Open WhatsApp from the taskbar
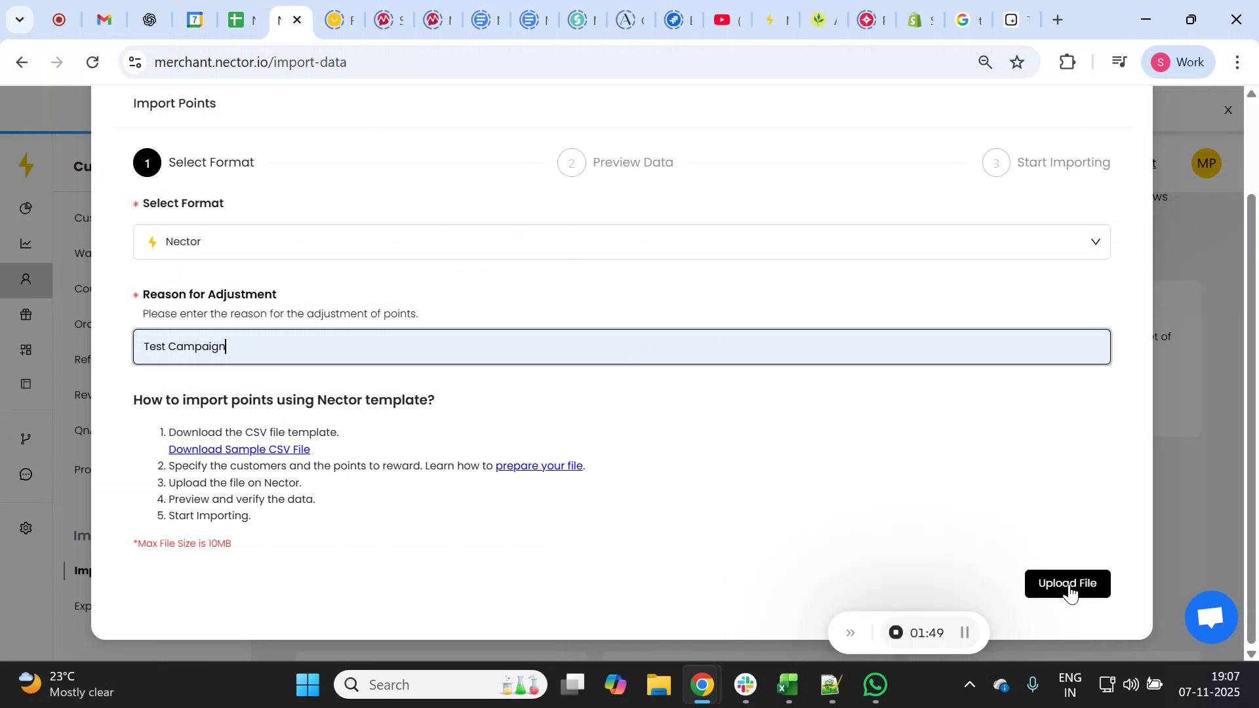Screen dimensions: 1259x708 pos(875,684)
